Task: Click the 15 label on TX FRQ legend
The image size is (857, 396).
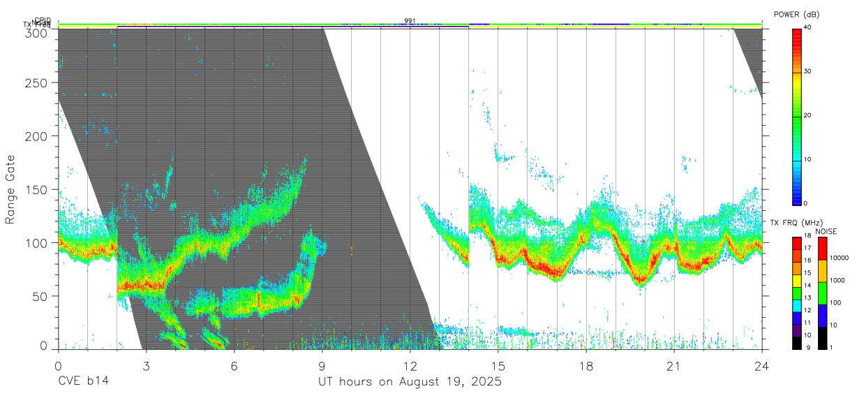Action: click(x=807, y=273)
